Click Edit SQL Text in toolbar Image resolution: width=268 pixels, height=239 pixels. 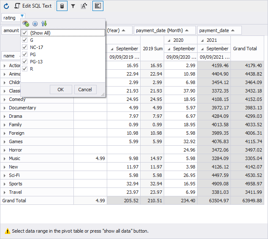point(33,6)
